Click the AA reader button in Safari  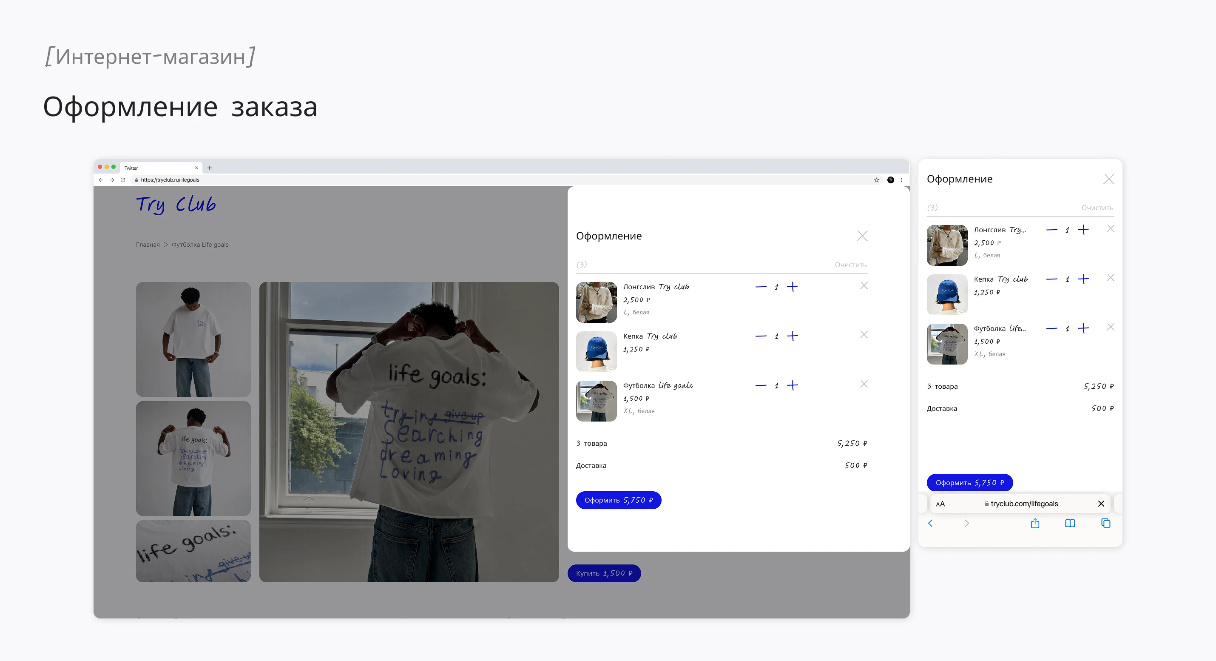[940, 504]
